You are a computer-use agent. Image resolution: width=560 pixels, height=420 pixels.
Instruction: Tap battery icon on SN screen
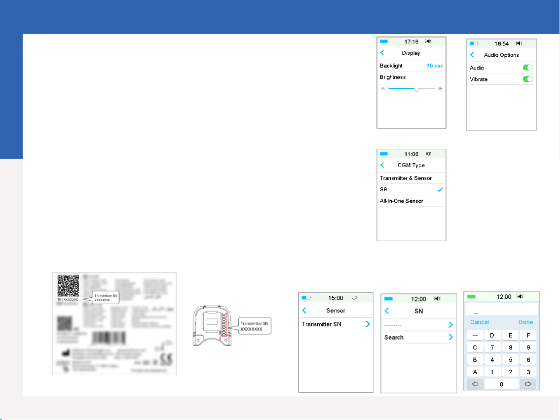[x=389, y=299]
